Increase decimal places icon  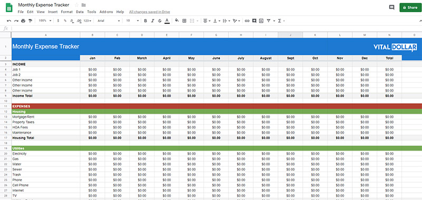click(x=79, y=21)
